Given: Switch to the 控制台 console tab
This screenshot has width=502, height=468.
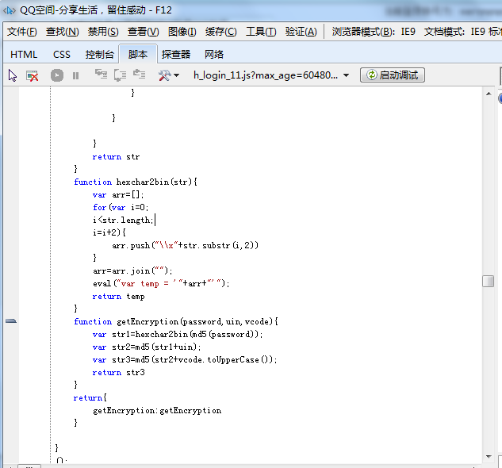Looking at the screenshot, I should 100,55.
